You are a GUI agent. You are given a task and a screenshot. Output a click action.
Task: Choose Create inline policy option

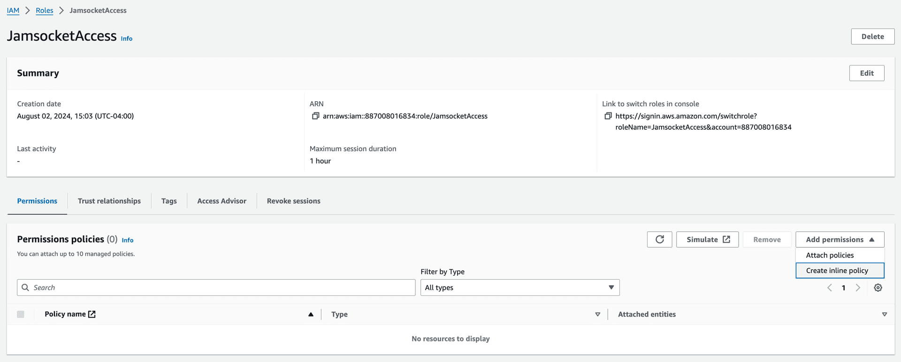pyautogui.click(x=840, y=271)
